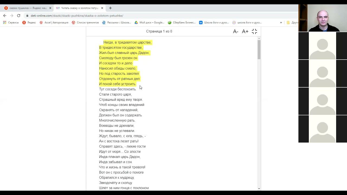Image resolution: width=347 pixels, height=195 pixels.
Task: Expand the hidden bookmarks chevron
Action: pos(281,22)
